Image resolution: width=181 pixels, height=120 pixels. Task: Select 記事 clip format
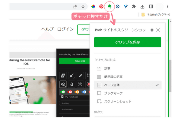point(128,69)
